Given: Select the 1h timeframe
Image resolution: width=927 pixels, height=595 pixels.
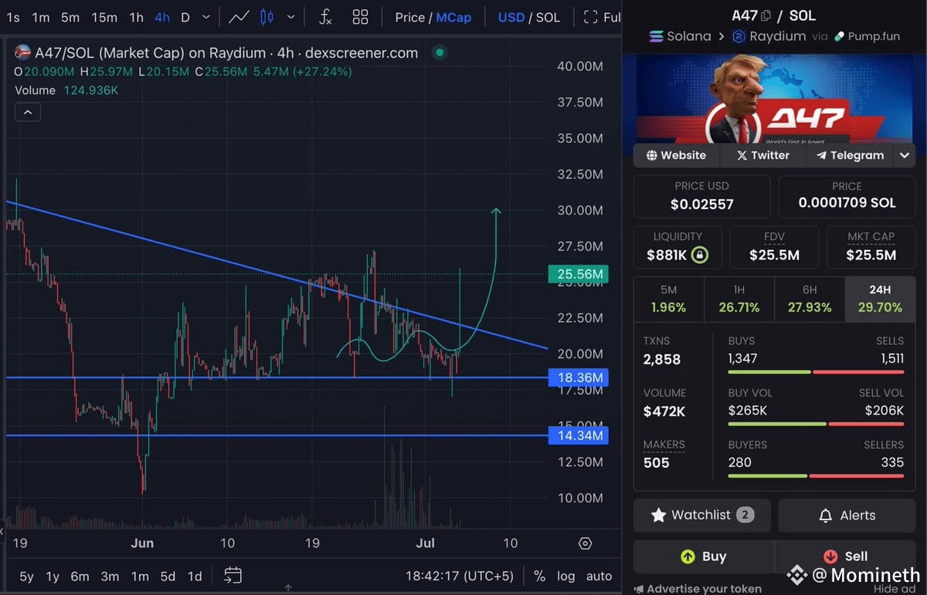Looking at the screenshot, I should pos(136,17).
